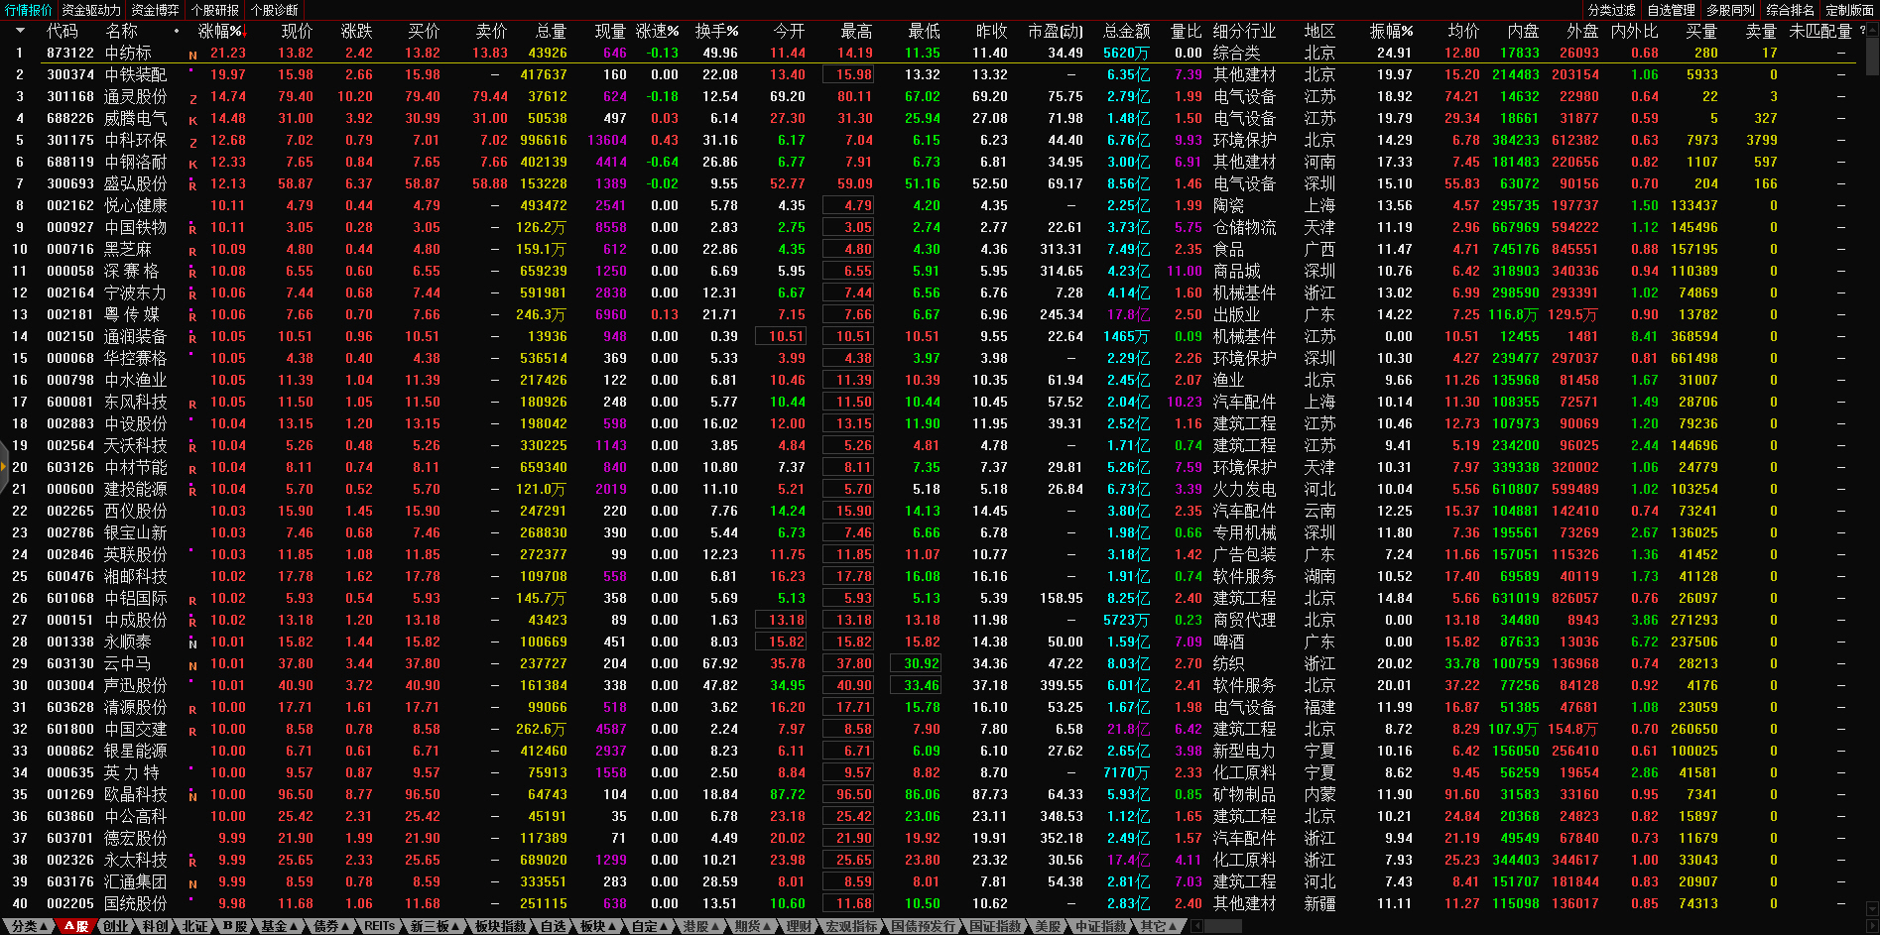
Task: Click the 分类过滤 button
Action: pyautogui.click(x=1611, y=10)
